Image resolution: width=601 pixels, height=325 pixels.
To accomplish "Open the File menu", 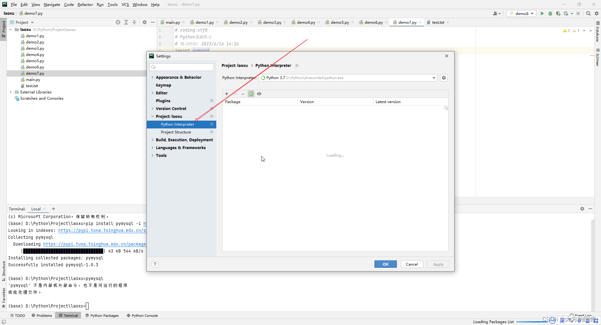I will (14, 4).
